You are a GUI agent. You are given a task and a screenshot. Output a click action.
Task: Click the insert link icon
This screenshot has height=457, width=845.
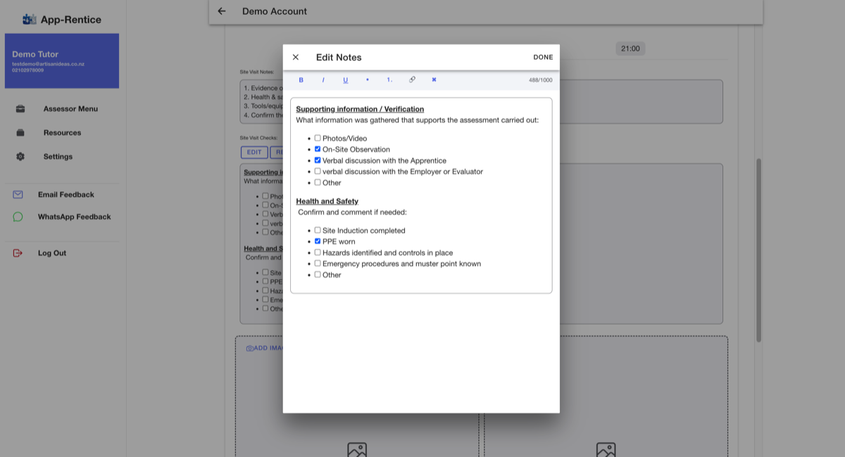pyautogui.click(x=412, y=80)
